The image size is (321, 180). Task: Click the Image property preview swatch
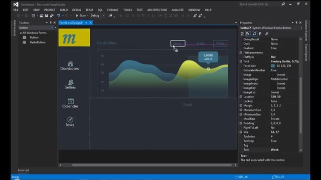tap(273, 74)
